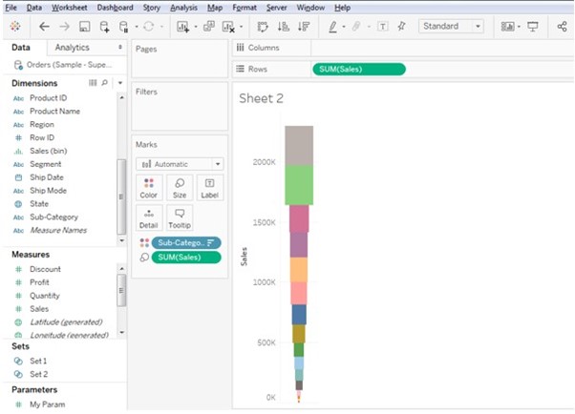The width and height of the screenshot is (575, 414).
Task: Click the Duplicate sheet icon
Action: click(x=209, y=27)
